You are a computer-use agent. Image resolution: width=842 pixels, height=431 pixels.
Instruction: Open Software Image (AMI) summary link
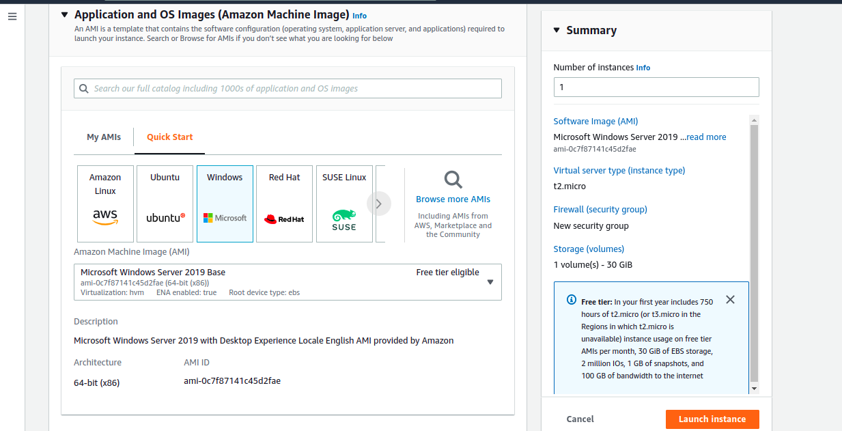595,122
